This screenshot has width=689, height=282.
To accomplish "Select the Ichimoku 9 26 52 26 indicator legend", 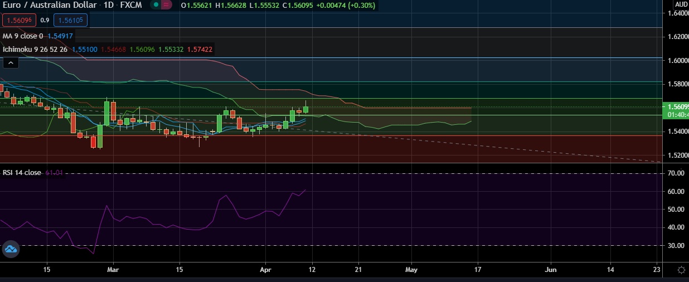I will pos(35,50).
